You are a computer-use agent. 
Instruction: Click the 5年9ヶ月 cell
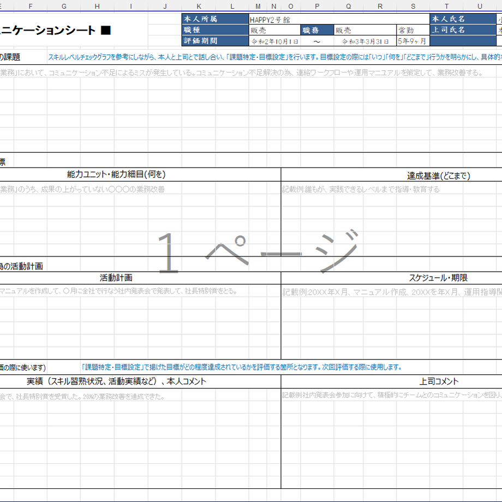413,41
